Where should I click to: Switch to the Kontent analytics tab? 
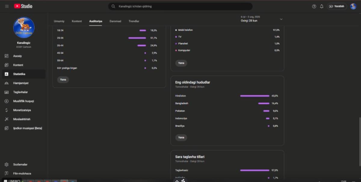point(77,21)
